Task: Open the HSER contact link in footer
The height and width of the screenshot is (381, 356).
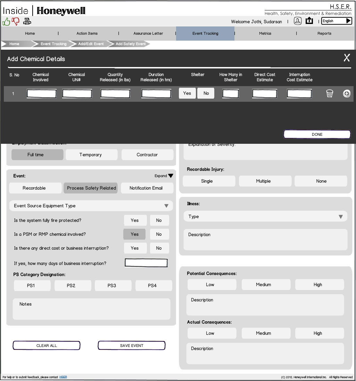Action: [63, 377]
